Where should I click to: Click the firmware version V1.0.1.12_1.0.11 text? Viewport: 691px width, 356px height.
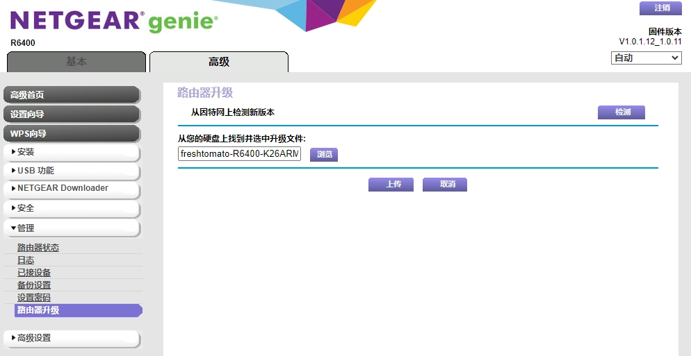click(650, 42)
